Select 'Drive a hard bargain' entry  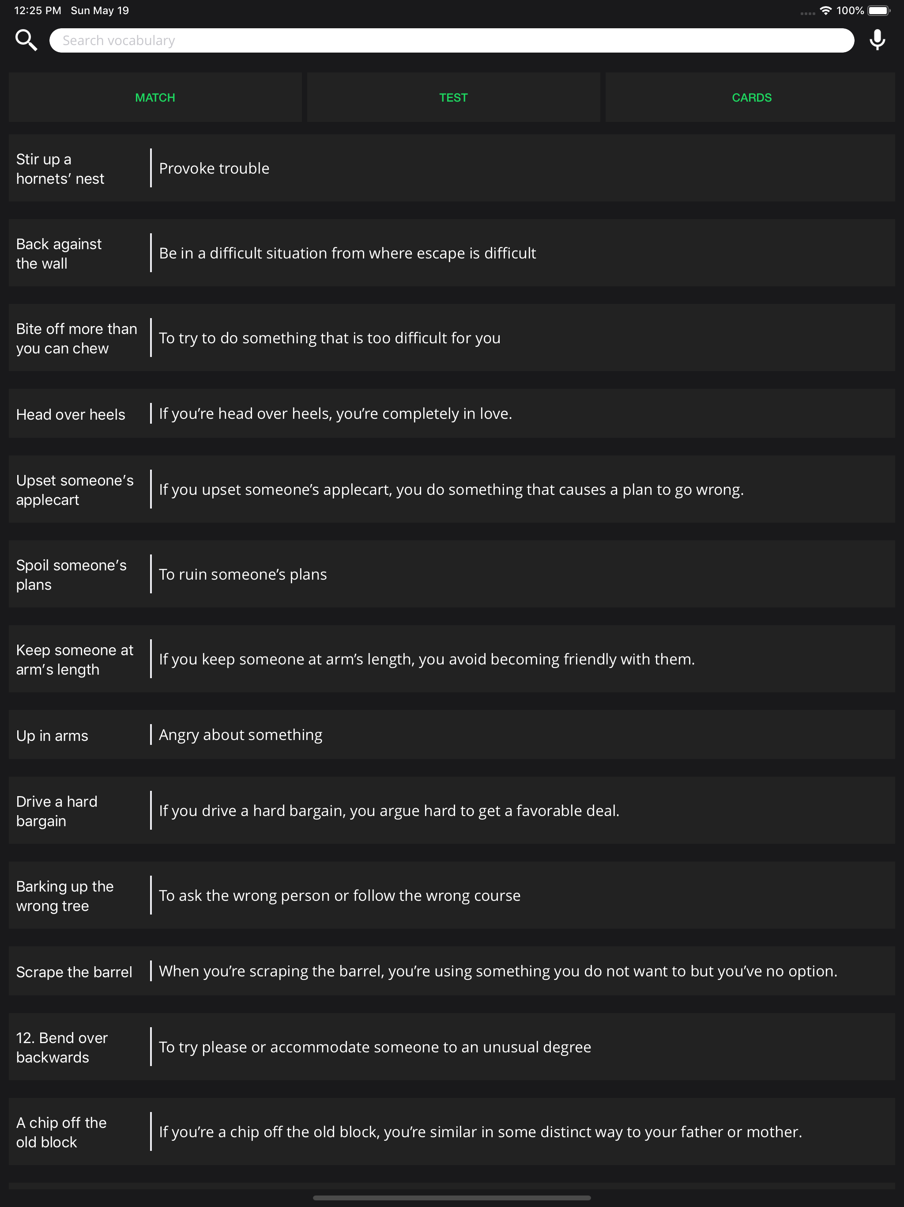(452, 810)
